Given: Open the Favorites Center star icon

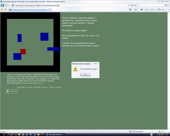Looking at the screenshot, I should tap(2, 10).
